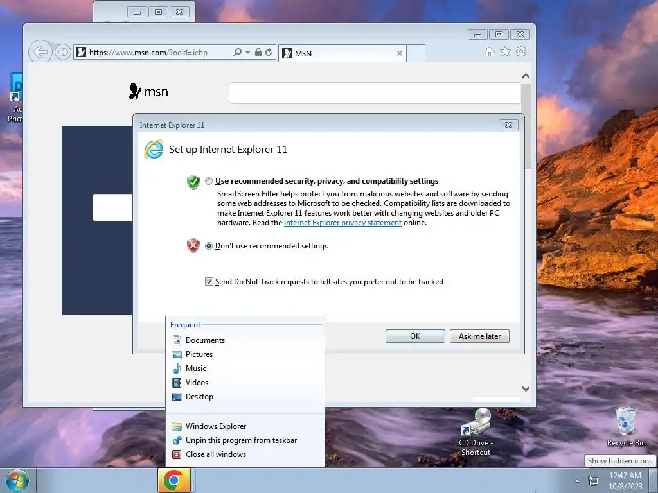The image size is (658, 493).
Task: Maximize the background window behind IE
Action: tap(158, 12)
